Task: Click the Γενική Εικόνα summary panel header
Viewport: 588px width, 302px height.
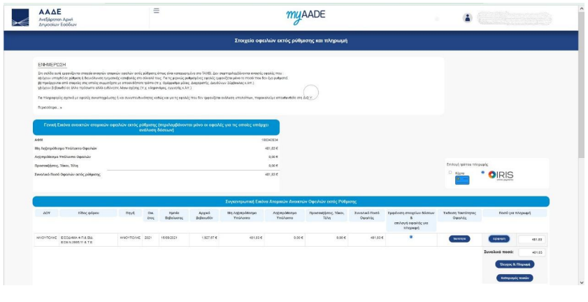Action: tap(156, 127)
